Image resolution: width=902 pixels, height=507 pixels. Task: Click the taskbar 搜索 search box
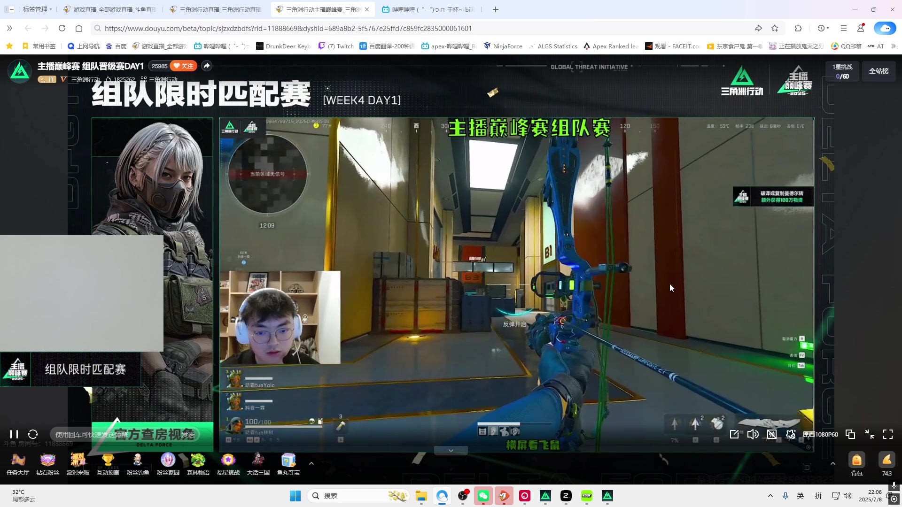click(x=359, y=496)
